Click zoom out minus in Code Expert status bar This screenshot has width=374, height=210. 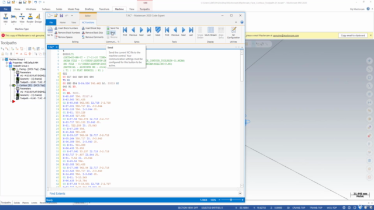coord(220,200)
